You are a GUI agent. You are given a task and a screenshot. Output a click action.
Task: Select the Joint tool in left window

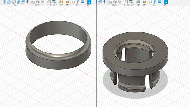(x=38, y=2)
